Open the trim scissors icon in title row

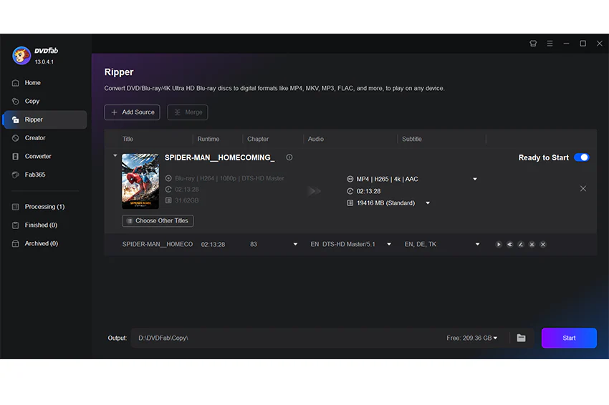tap(532, 245)
